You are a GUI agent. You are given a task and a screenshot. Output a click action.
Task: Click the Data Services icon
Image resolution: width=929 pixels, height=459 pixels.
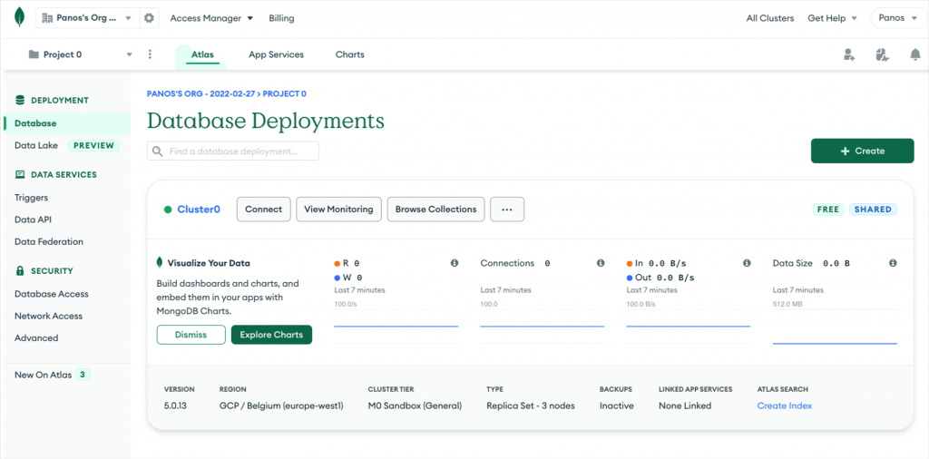point(21,175)
